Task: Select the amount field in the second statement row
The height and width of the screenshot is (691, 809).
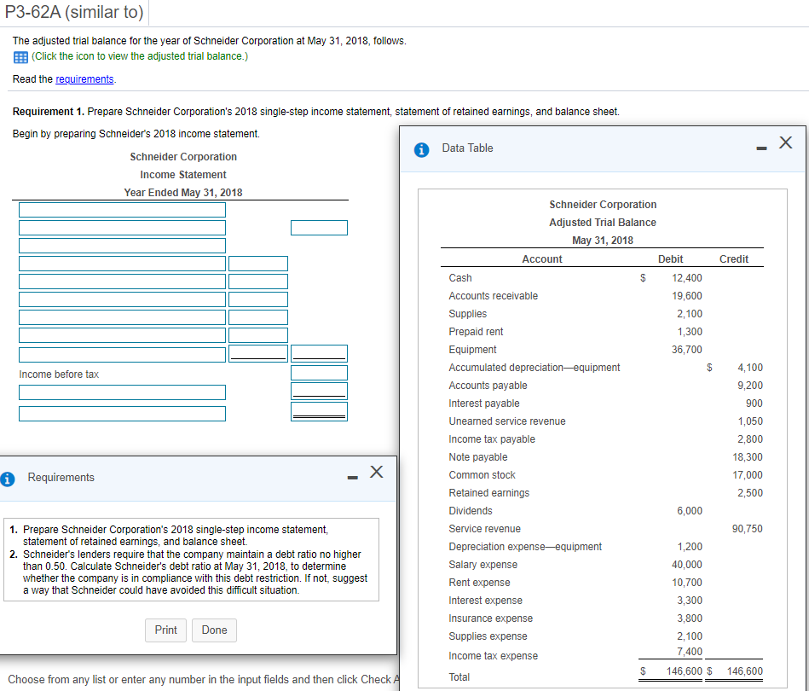Action: pyautogui.click(x=319, y=228)
